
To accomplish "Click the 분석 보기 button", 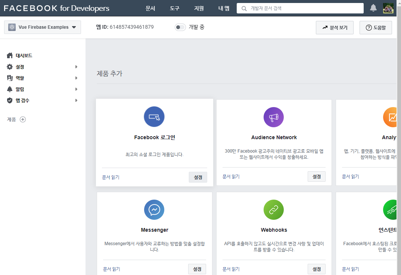I will (x=335, y=28).
